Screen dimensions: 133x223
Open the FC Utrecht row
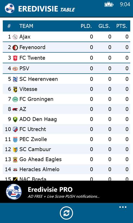(x=66, y=129)
